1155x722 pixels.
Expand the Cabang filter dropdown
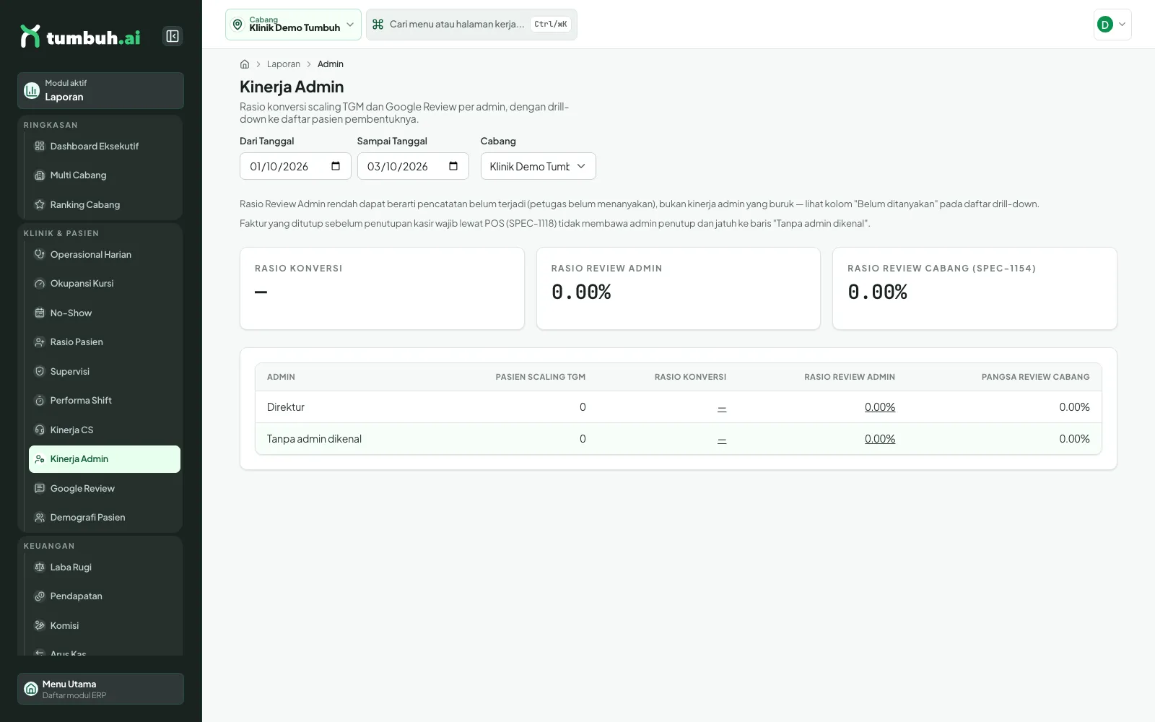539,166
